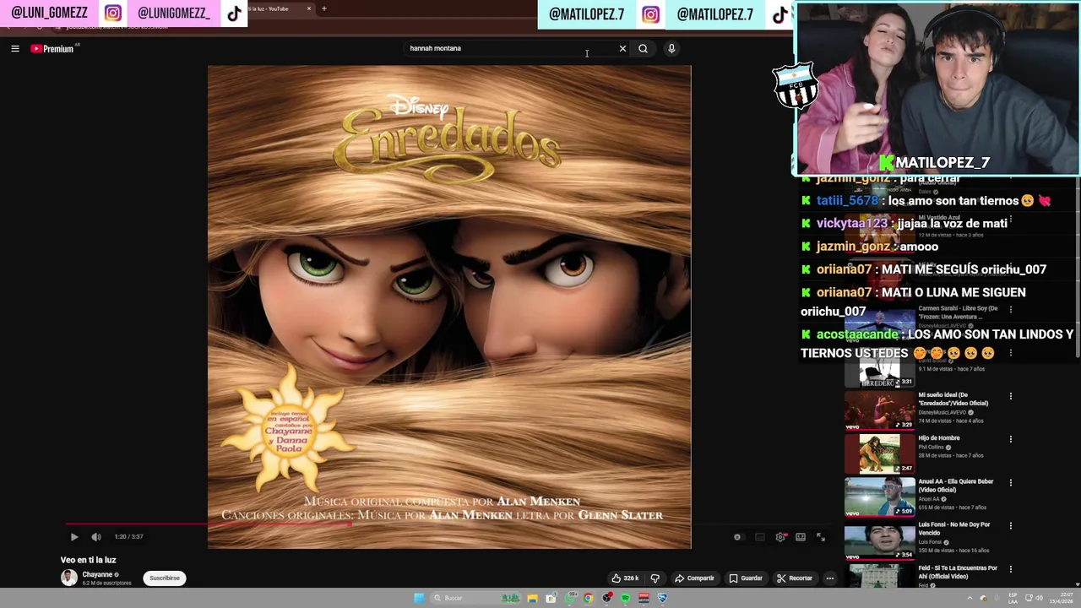This screenshot has width=1081, height=608.
Task: Switch to theater mode
Action: coord(801,537)
